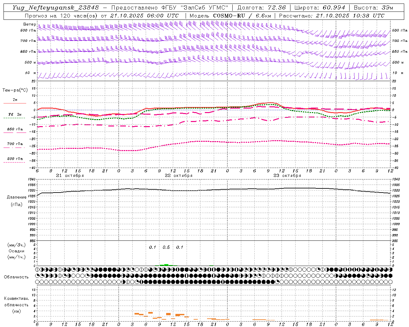Click the Широта: 60.994 header value
The height and width of the screenshot is (327, 409).
[320, 8]
